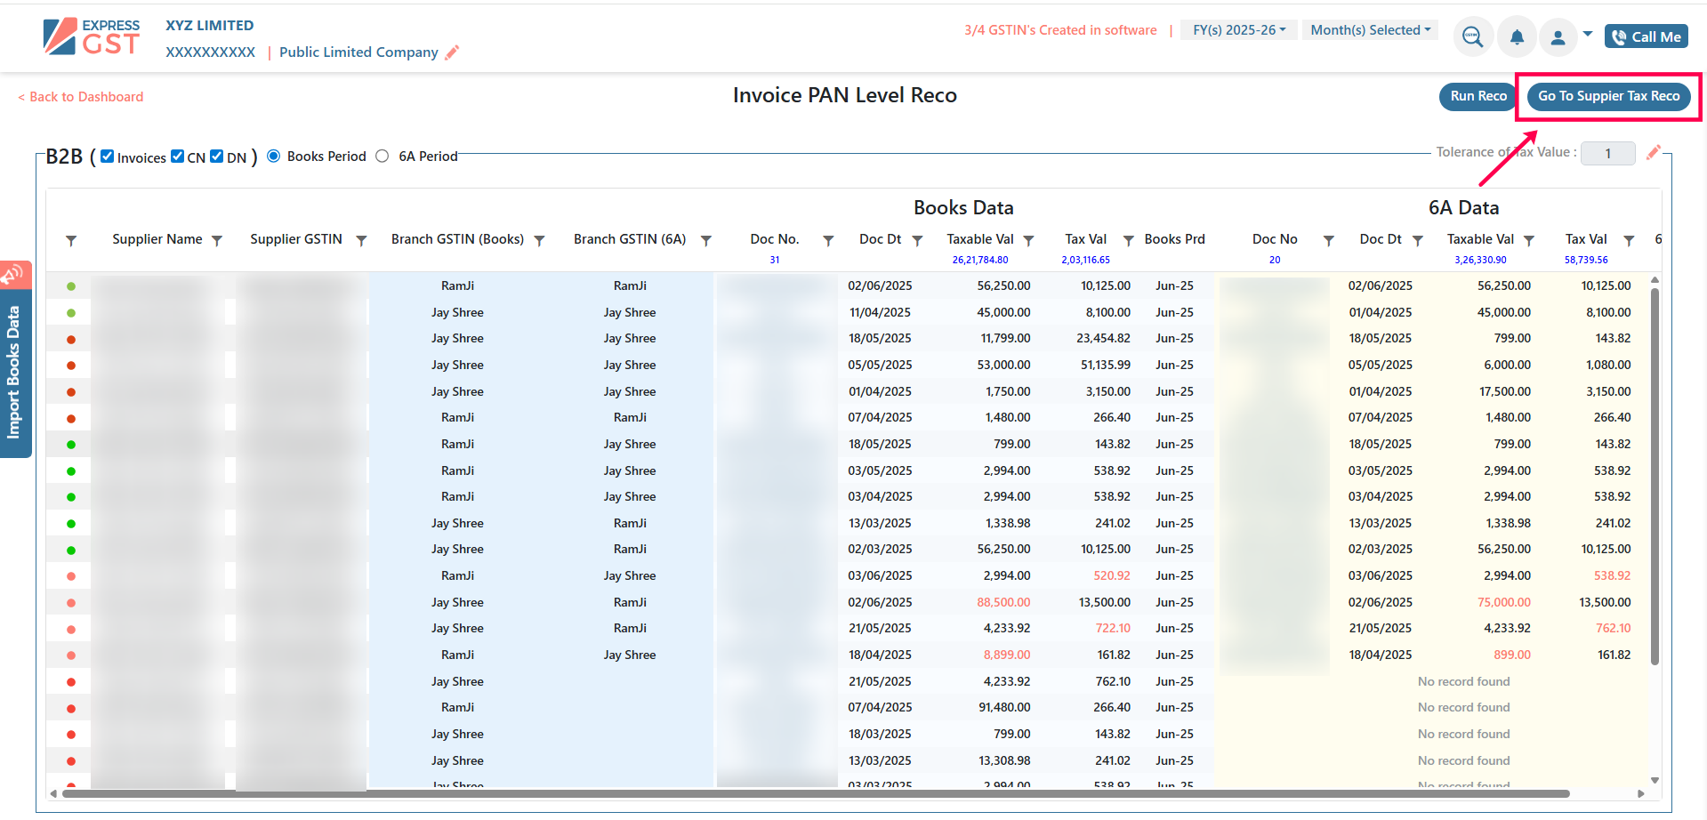The width and height of the screenshot is (1707, 820).
Task: Click the Run Reco button
Action: 1478,96
